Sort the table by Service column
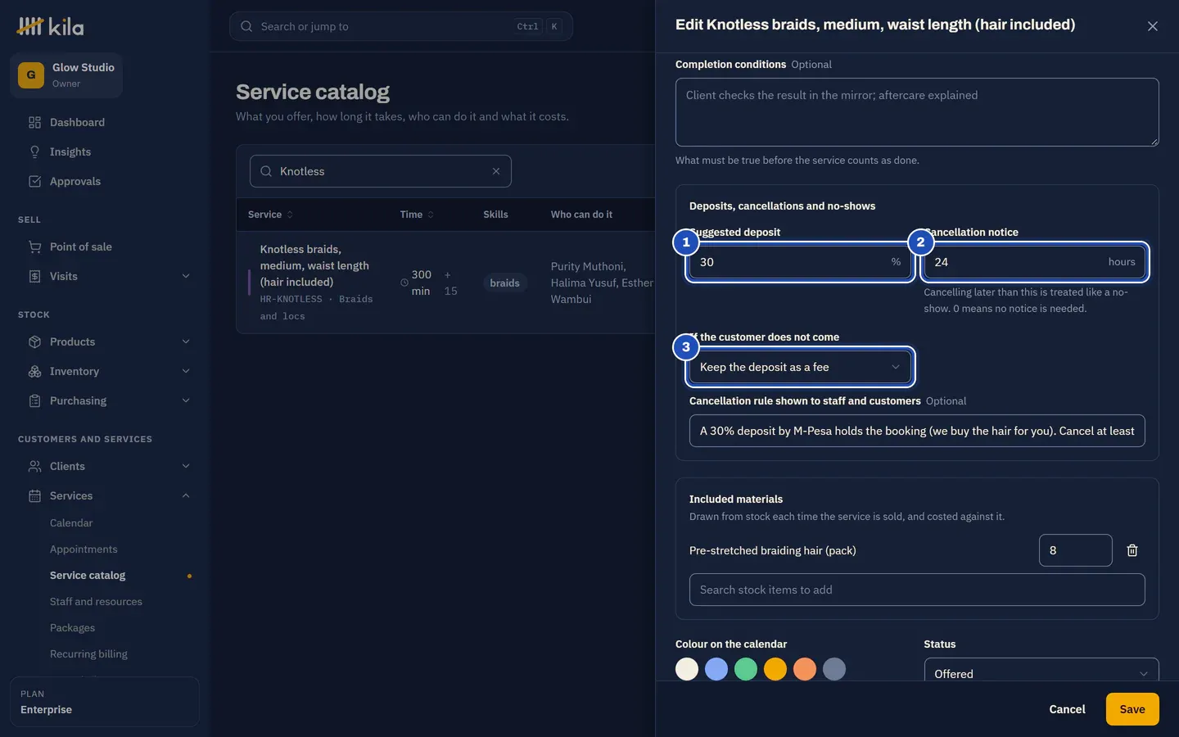 [270, 215]
